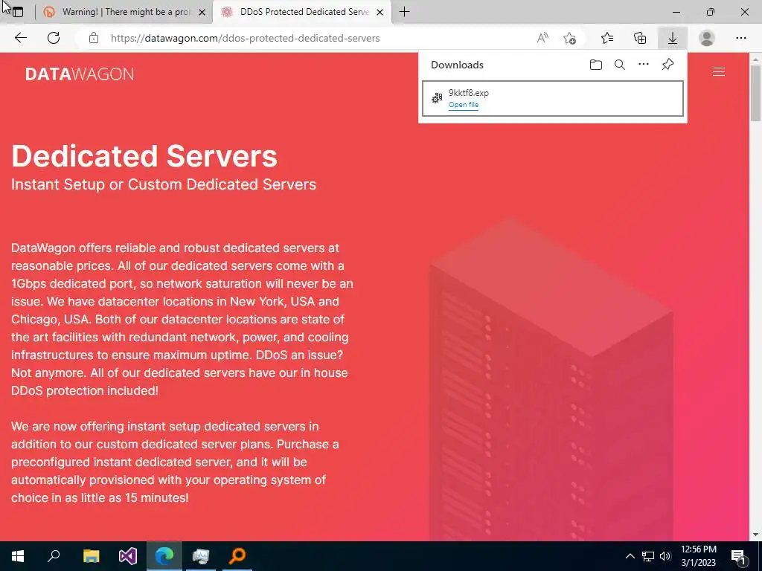
Task: Click the Downloads panel title
Action: pos(458,65)
